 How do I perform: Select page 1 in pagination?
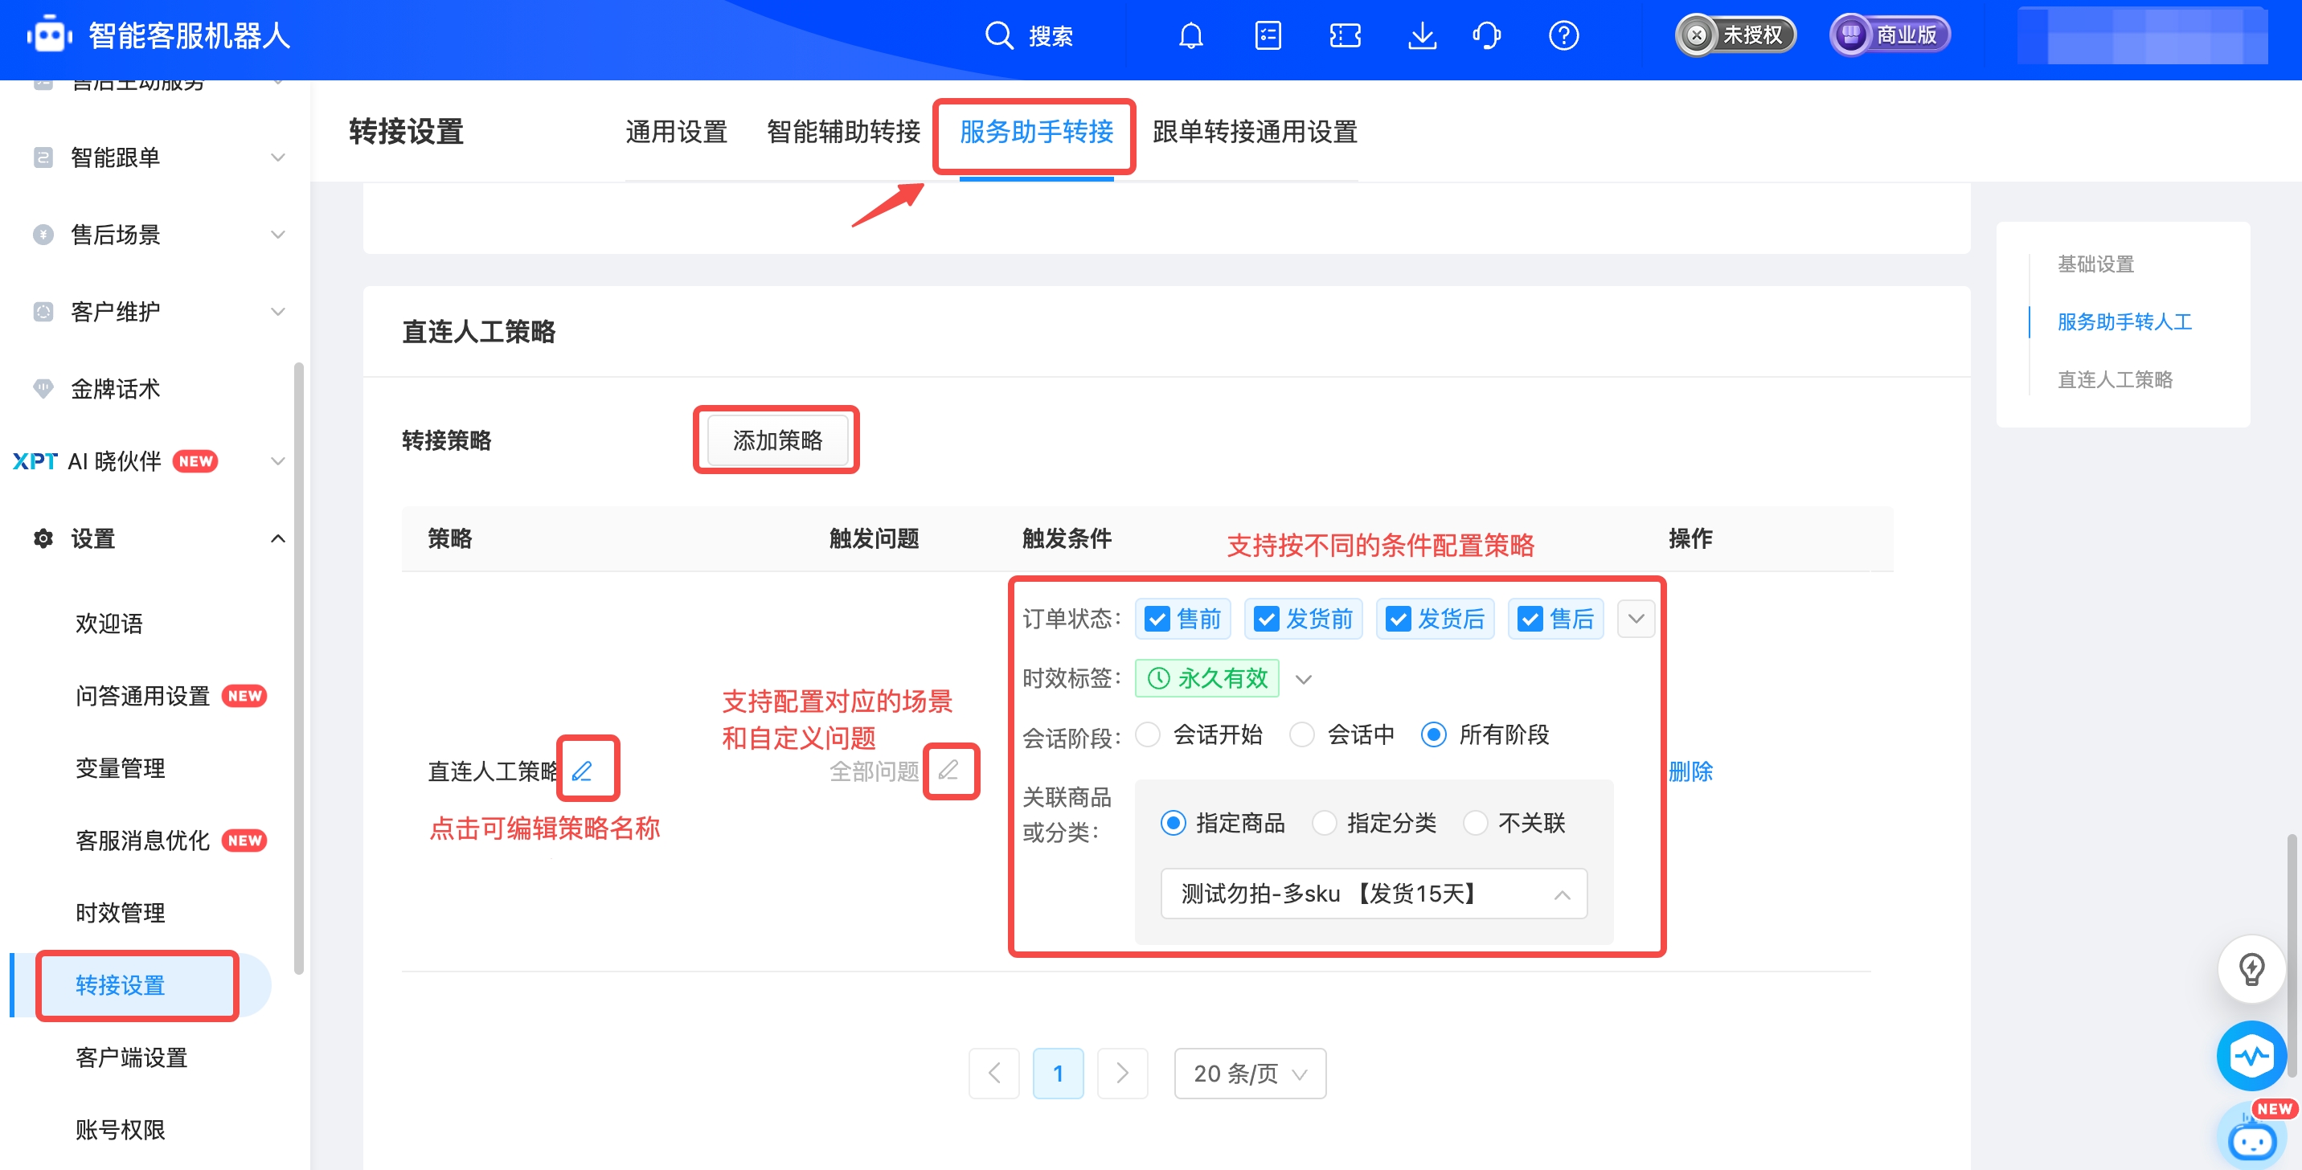pos(1058,1073)
